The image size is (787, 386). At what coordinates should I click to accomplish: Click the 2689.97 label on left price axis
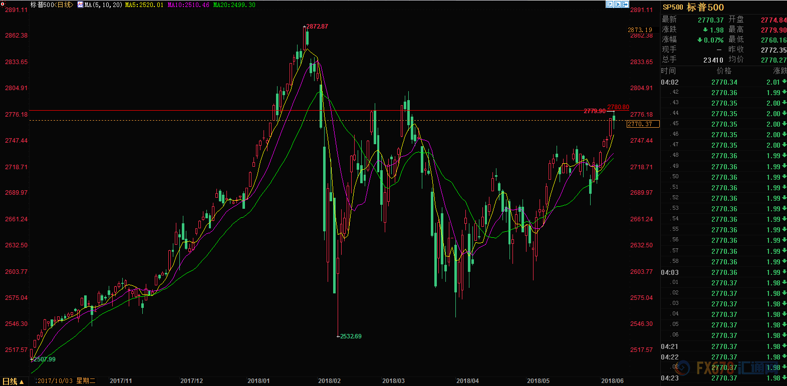[17, 193]
